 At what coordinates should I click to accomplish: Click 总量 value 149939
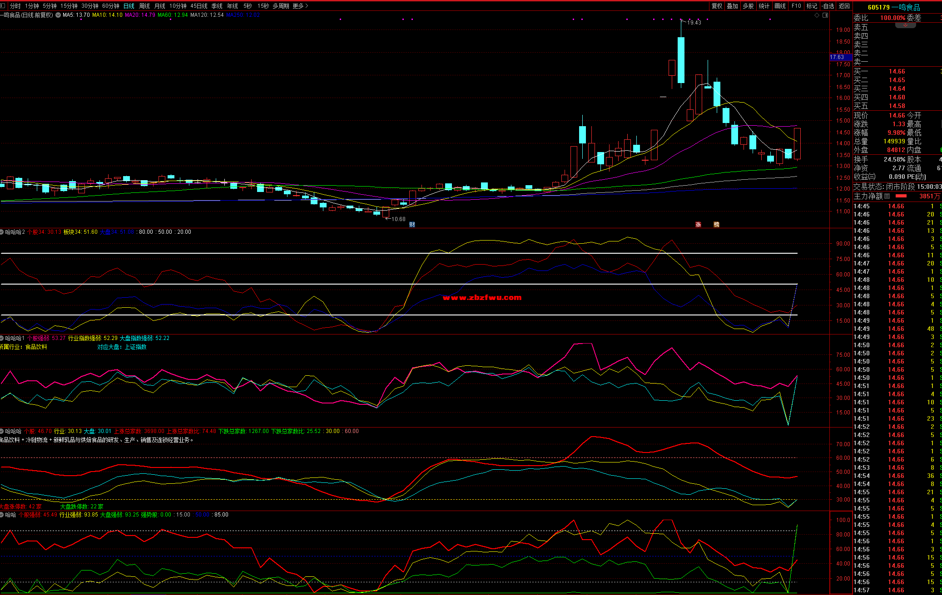coord(894,141)
